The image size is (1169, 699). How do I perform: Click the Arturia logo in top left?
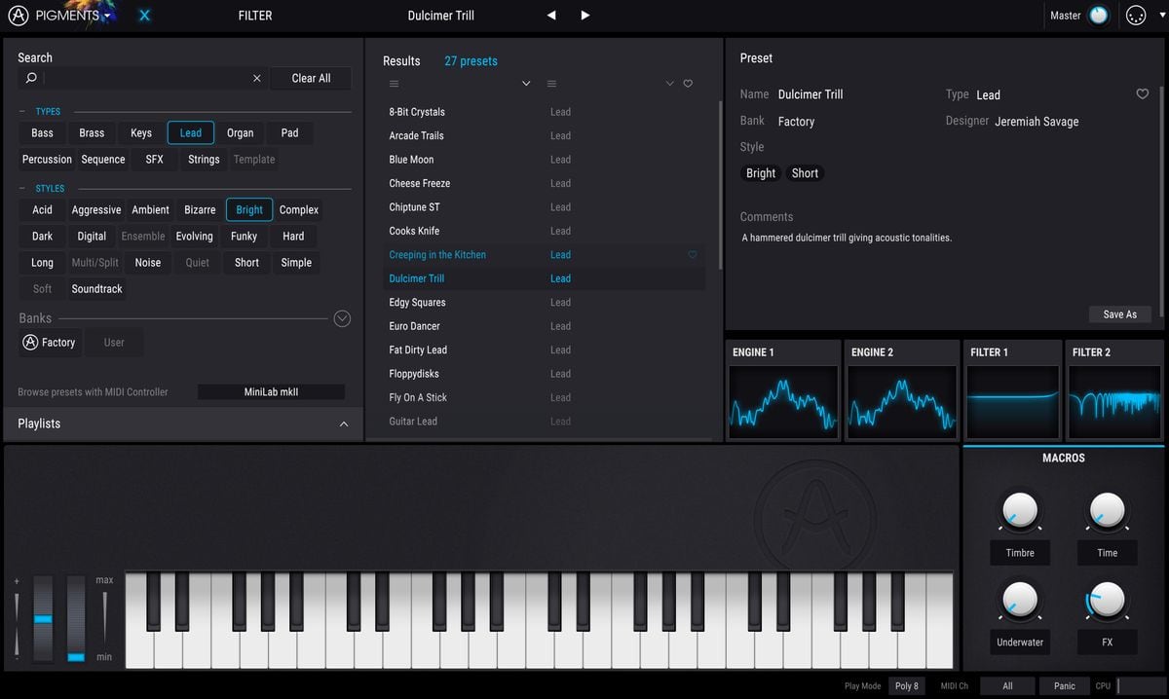(19, 16)
